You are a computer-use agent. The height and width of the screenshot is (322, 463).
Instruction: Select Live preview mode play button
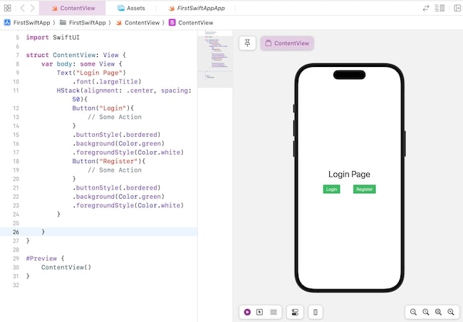pos(247,312)
